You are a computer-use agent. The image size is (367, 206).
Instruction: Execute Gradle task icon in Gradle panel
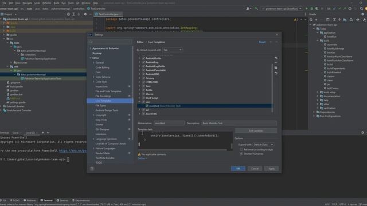327,20
